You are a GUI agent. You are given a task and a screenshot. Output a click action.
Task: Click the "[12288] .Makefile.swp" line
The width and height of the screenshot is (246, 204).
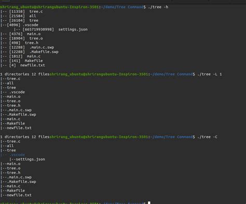(30, 52)
